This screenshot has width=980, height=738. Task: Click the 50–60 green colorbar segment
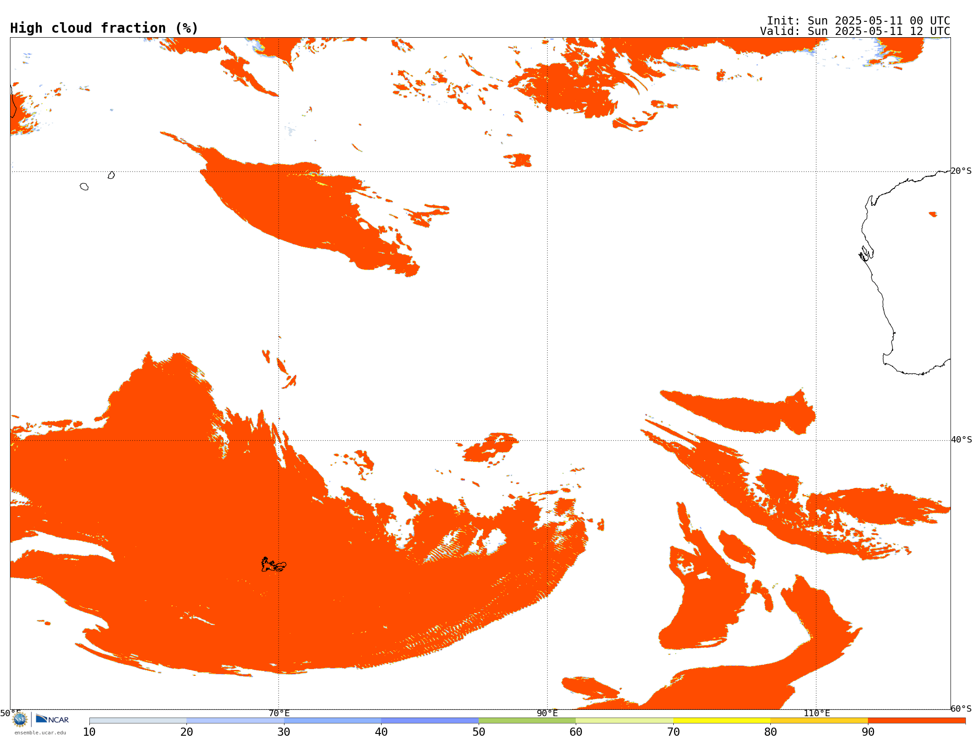[527, 721]
